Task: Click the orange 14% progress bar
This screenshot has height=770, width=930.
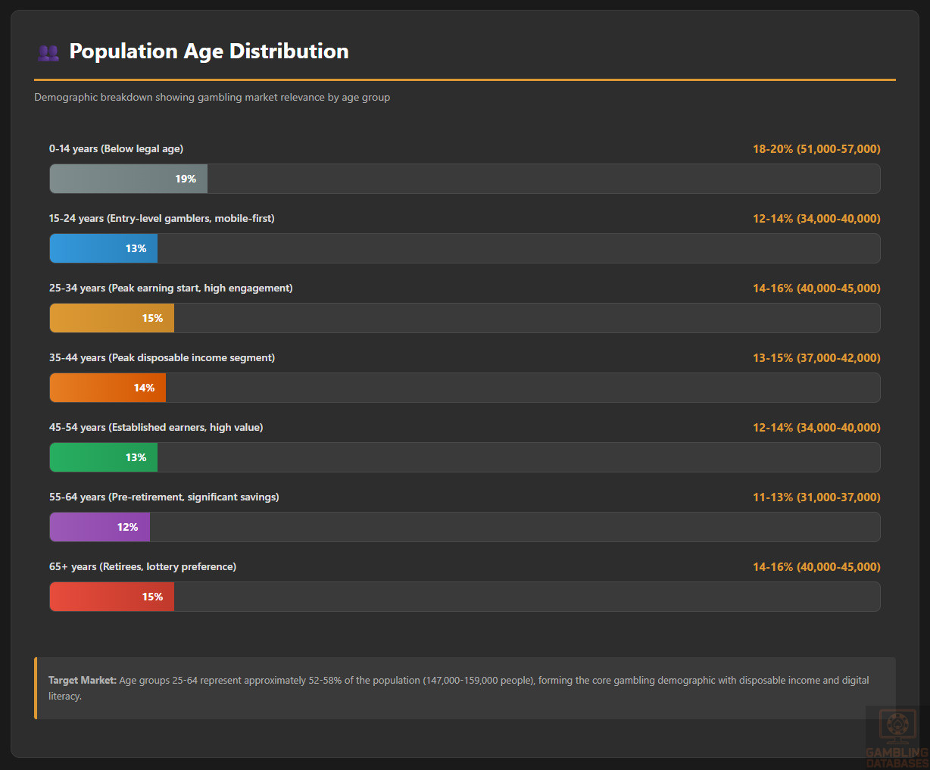Action: click(x=108, y=388)
